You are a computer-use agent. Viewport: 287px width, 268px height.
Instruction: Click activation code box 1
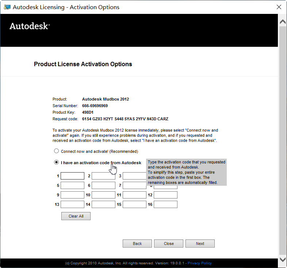[x=73, y=176]
